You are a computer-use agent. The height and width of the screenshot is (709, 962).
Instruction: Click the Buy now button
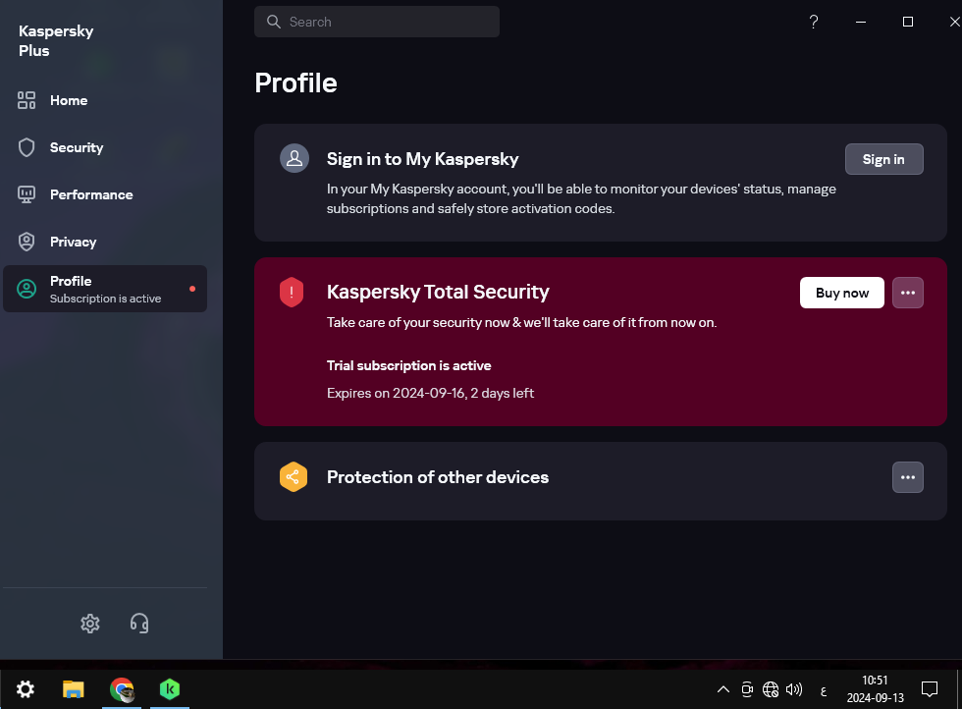pyautogui.click(x=842, y=293)
